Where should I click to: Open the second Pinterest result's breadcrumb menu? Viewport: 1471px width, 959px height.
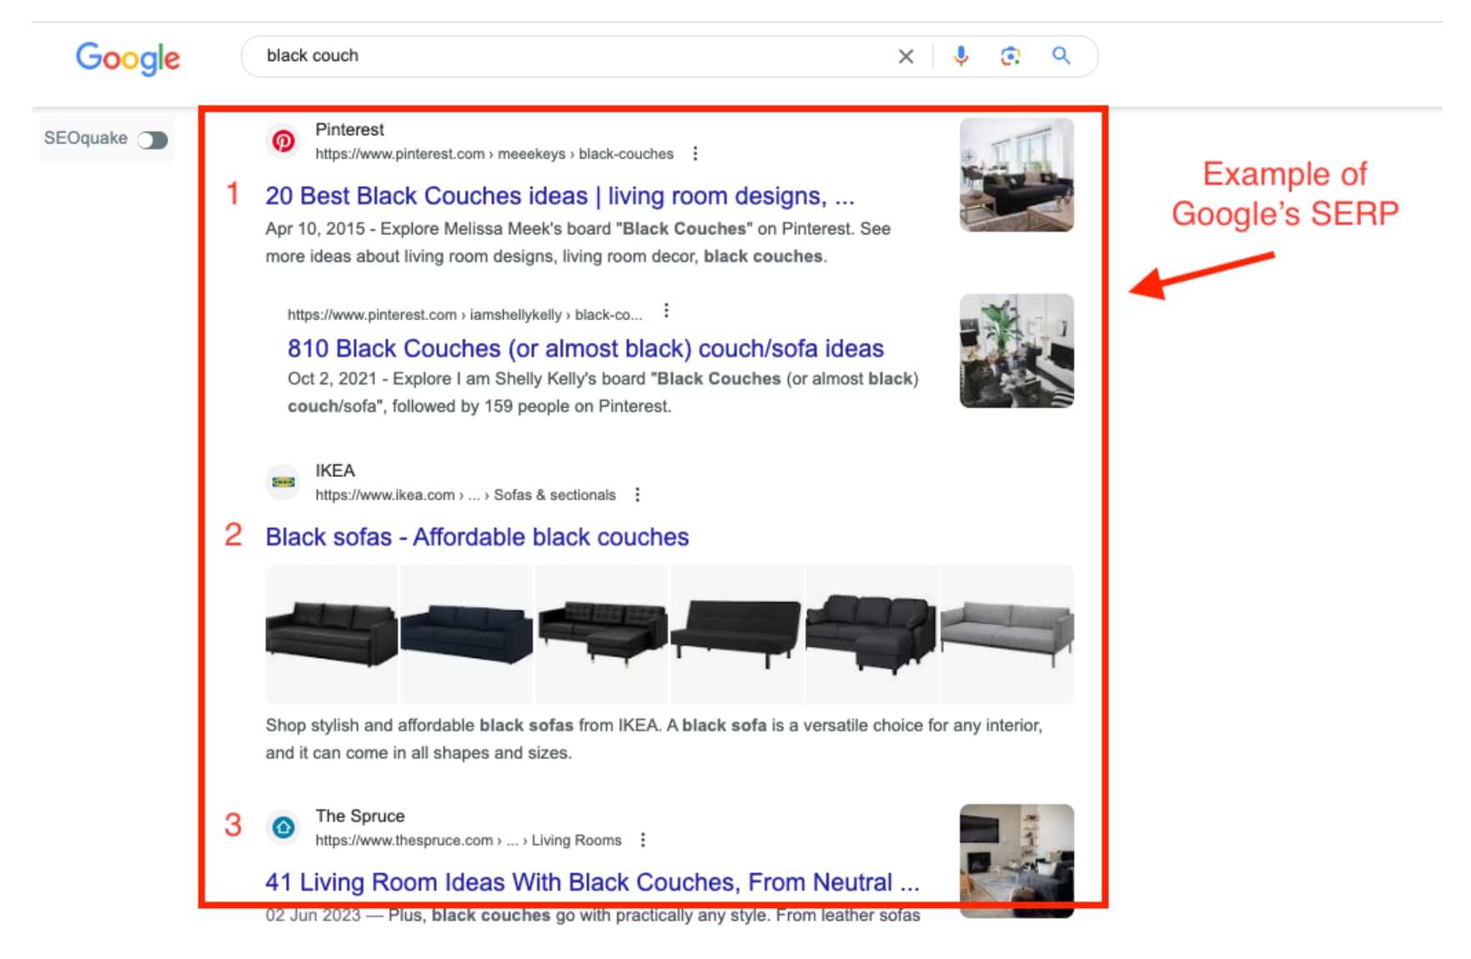click(666, 312)
